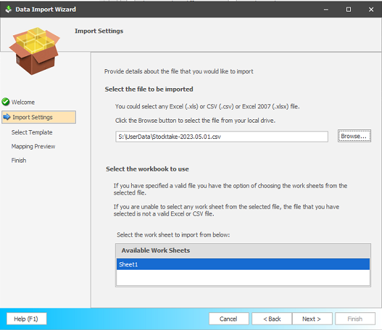
Task: Click the file path input field
Action: 222,136
